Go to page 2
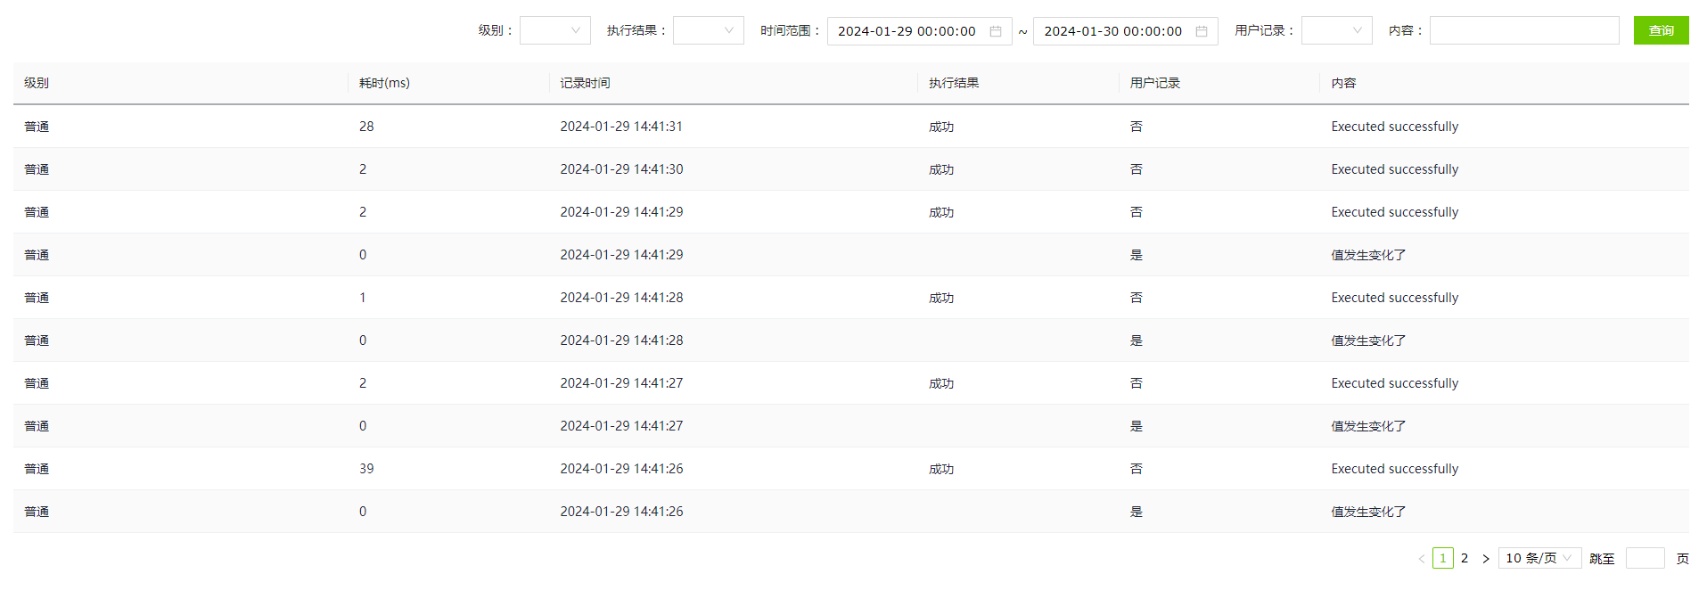The width and height of the screenshot is (1707, 607). [x=1465, y=558]
